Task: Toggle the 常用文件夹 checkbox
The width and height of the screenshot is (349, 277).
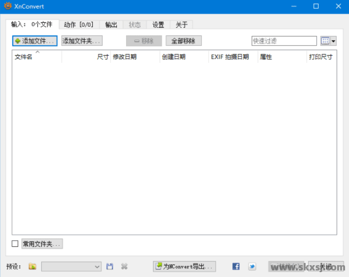Action: coord(15,244)
